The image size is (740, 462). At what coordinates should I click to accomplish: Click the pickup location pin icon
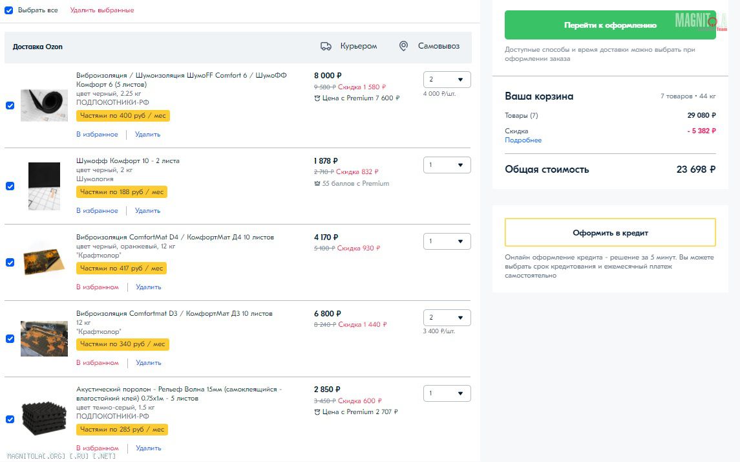403,46
